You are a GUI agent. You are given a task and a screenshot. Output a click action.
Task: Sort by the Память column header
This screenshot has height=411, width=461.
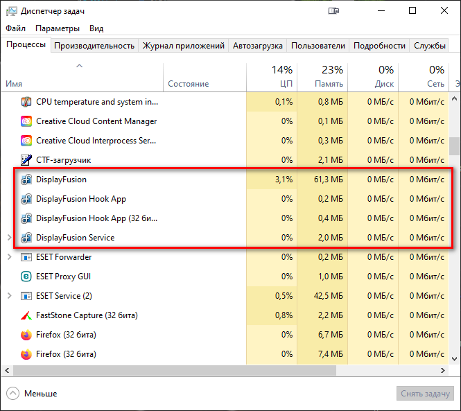tap(322, 77)
